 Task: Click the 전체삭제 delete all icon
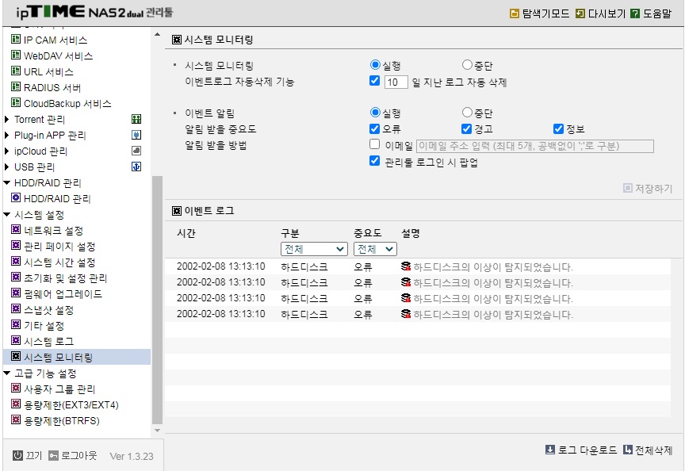click(x=628, y=450)
